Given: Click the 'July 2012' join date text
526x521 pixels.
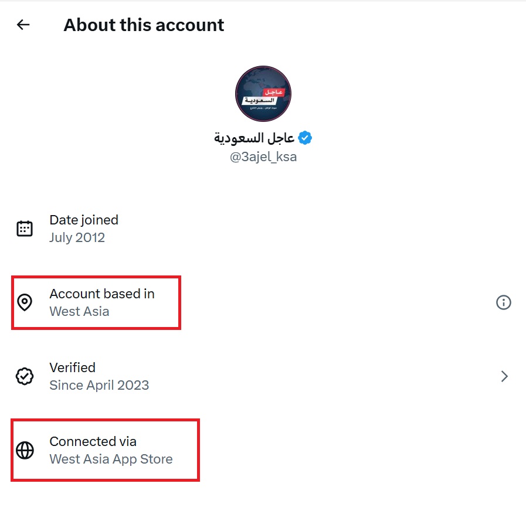Looking at the screenshot, I should point(77,238).
